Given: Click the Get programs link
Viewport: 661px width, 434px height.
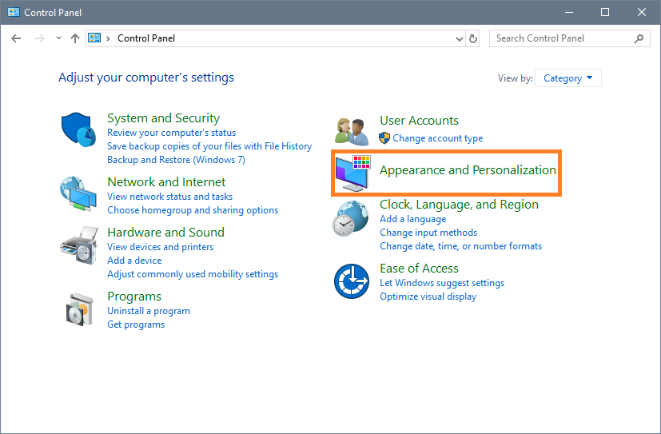Looking at the screenshot, I should pos(136,325).
